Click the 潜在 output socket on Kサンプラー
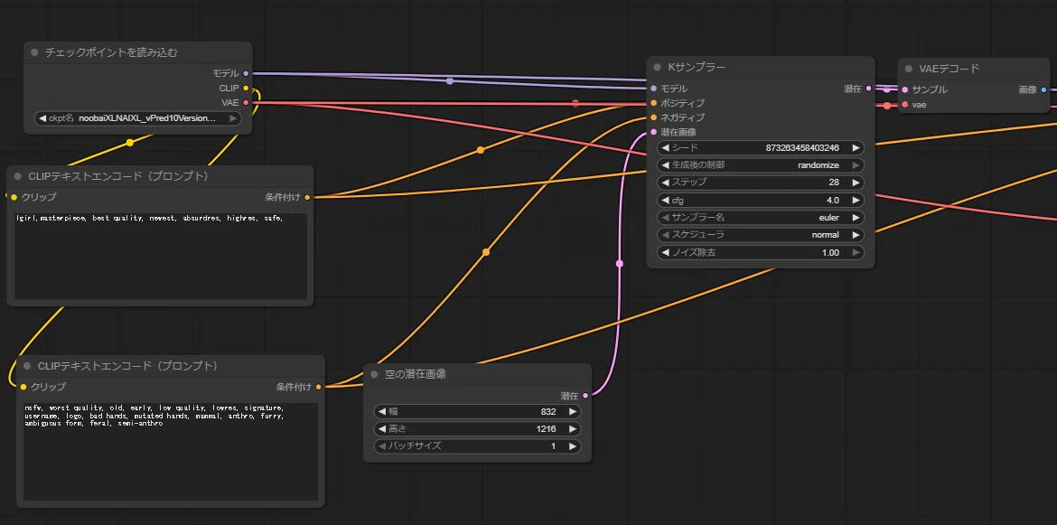This screenshot has width=1057, height=525. tap(868, 89)
